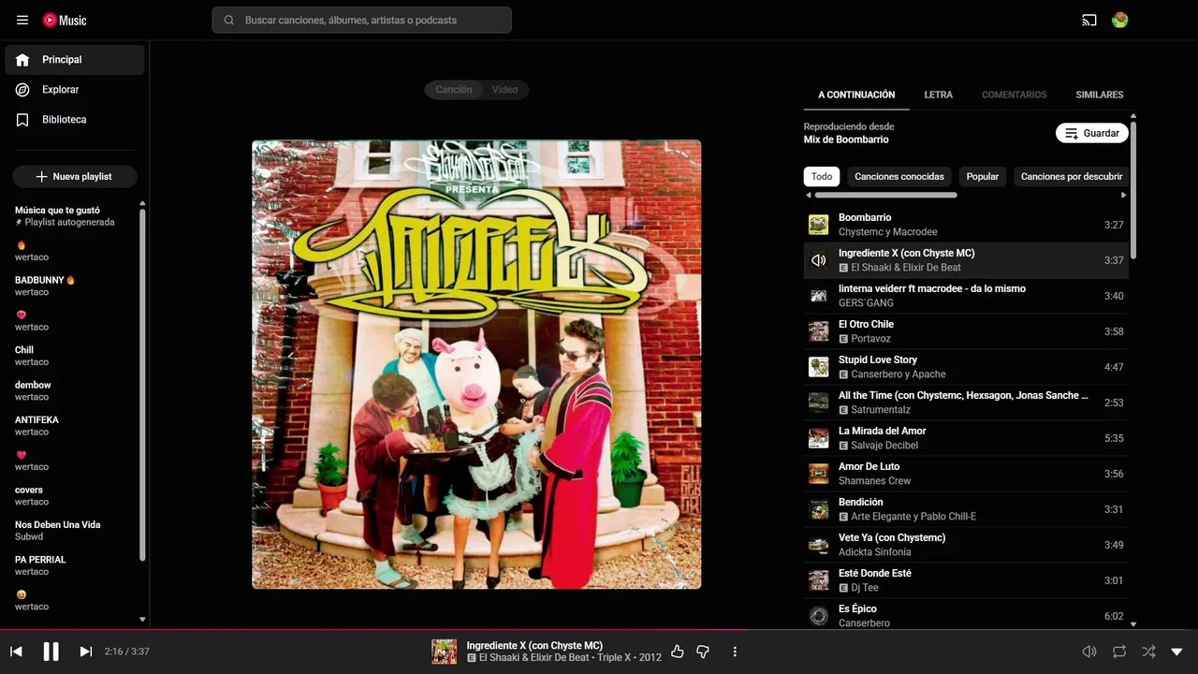Play Amor De Luto by Shamanes Crew
The image size is (1198, 674).
(x=966, y=474)
